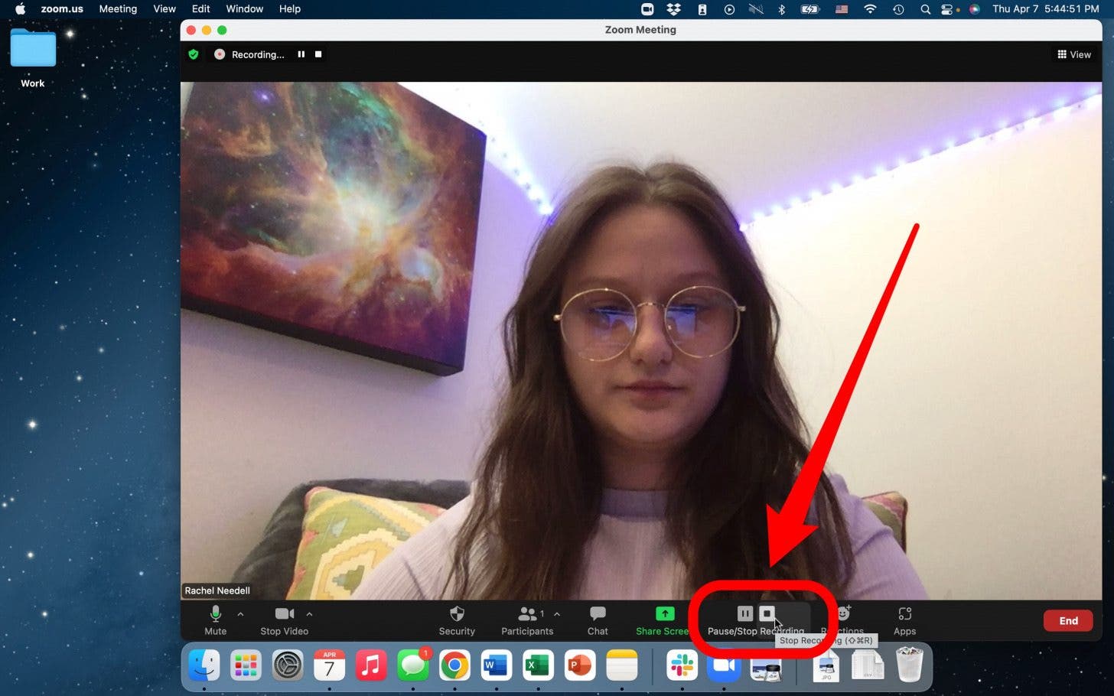This screenshot has height=696, width=1114.
Task: Click the green encryption shield icon
Action: pyautogui.click(x=193, y=54)
